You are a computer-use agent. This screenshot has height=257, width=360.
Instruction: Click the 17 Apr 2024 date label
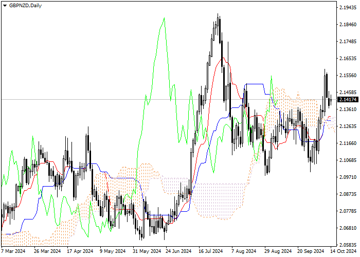[x=80, y=251]
